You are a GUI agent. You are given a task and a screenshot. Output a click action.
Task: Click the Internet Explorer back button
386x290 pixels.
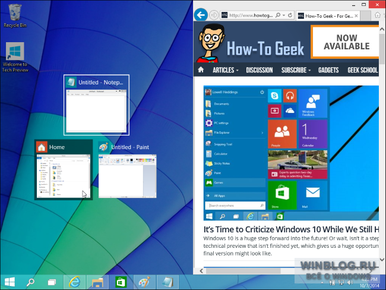point(201,15)
